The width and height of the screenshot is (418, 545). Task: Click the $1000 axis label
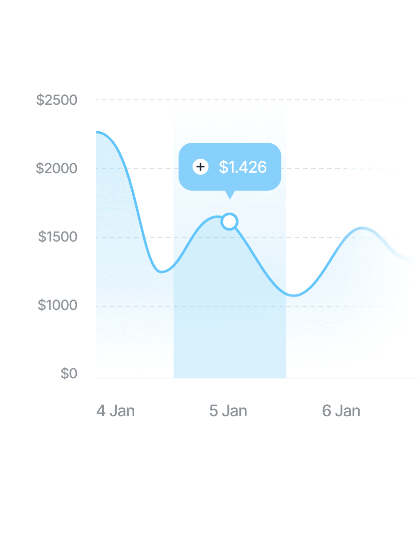58,305
